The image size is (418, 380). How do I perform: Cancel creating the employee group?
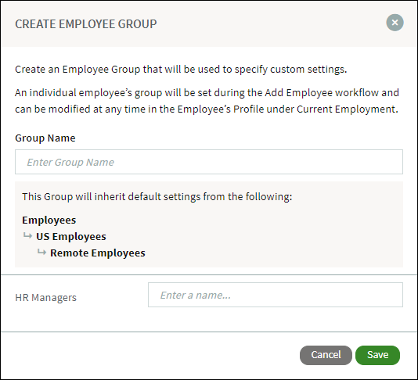point(326,355)
